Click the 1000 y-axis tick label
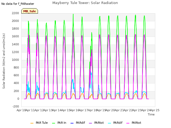The height and width of the screenshot is (128, 171). 15,60
